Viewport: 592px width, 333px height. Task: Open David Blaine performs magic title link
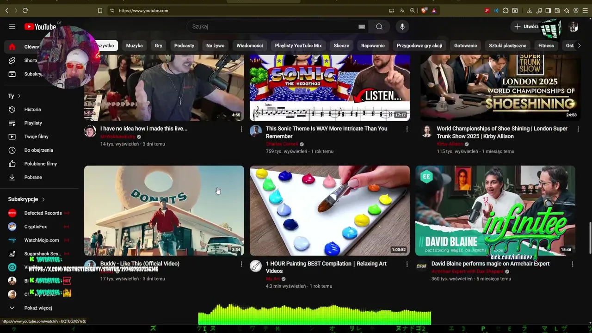tap(490, 264)
